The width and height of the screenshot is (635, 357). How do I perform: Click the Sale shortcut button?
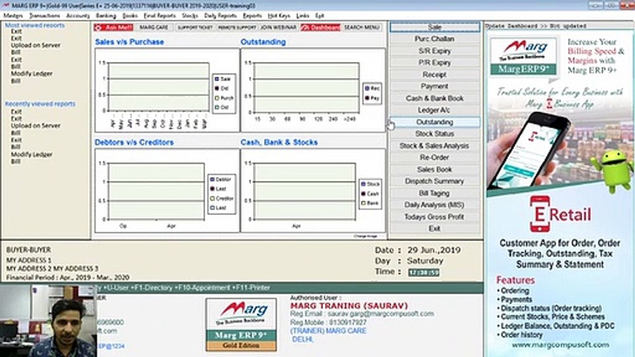coord(435,27)
